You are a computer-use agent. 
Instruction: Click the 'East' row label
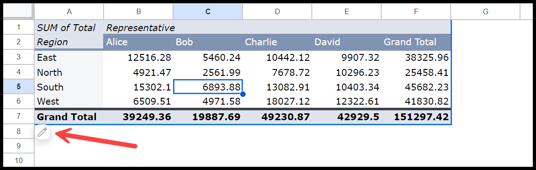tap(69, 57)
